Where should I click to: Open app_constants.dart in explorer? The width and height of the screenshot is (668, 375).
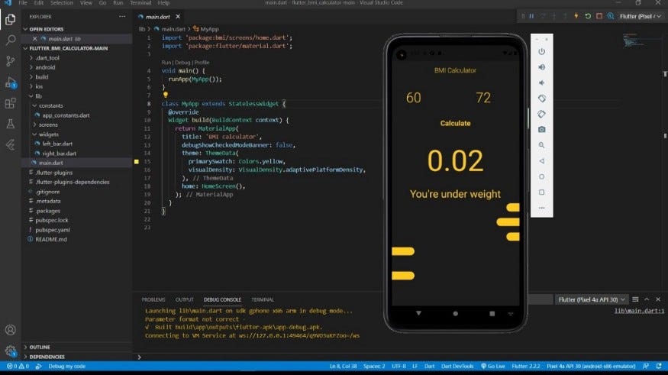[x=66, y=115]
